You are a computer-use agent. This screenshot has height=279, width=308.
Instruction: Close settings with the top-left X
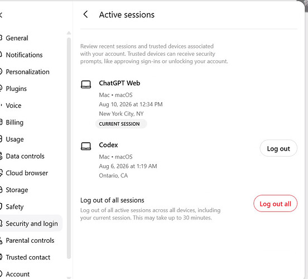coord(1,15)
